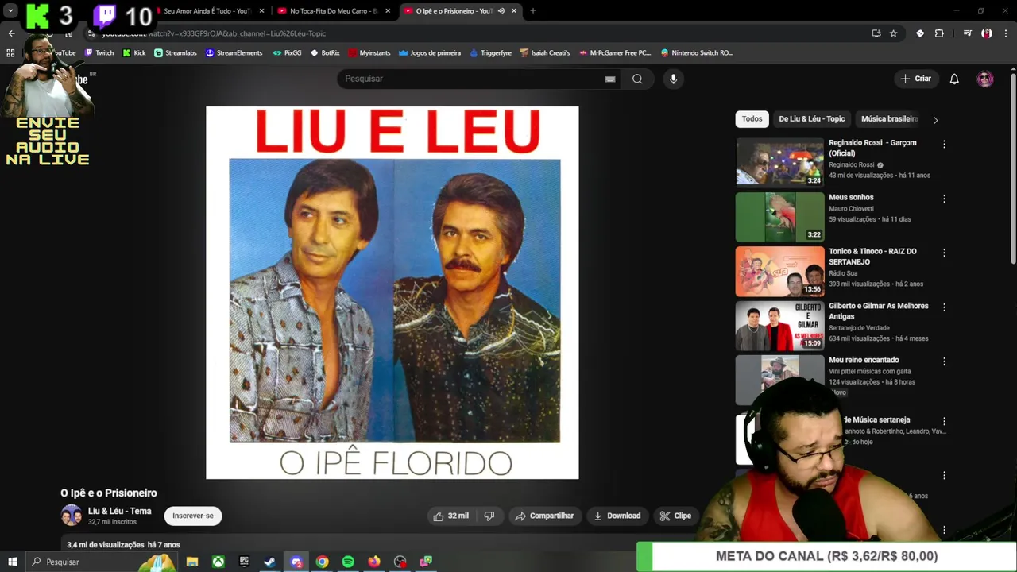1017x572 pixels.
Task: Open options for Meu reino encantado video
Action: pos(944,361)
